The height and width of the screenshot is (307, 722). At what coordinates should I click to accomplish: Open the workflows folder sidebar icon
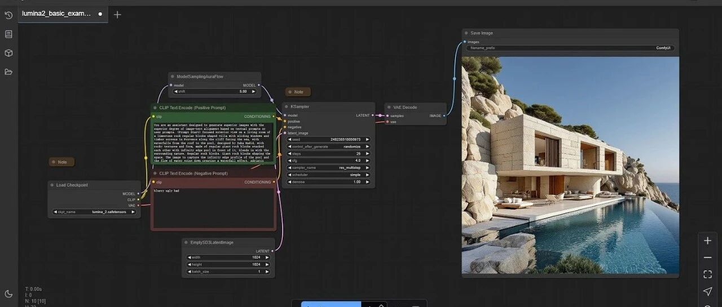click(8, 72)
